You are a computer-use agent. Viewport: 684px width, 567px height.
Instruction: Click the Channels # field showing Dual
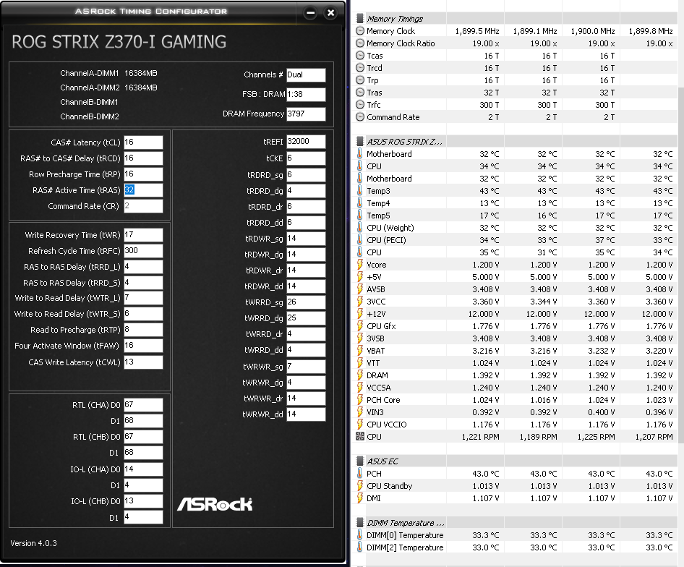(306, 74)
